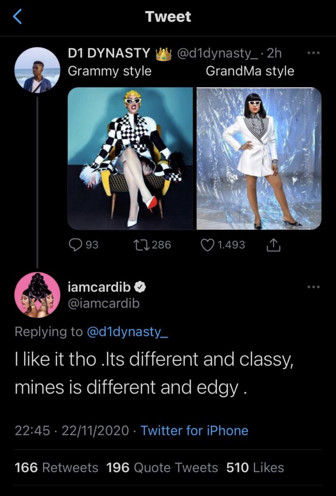
Task: Tap the 22:45 · 22/11/2020 timestamp
Action: tap(72, 431)
